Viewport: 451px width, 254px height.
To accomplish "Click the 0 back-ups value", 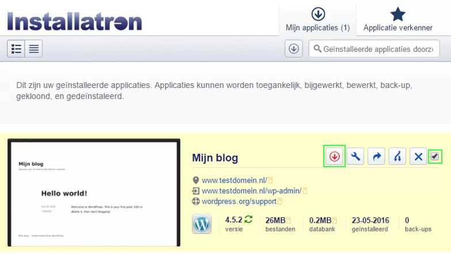I will click(x=407, y=221).
